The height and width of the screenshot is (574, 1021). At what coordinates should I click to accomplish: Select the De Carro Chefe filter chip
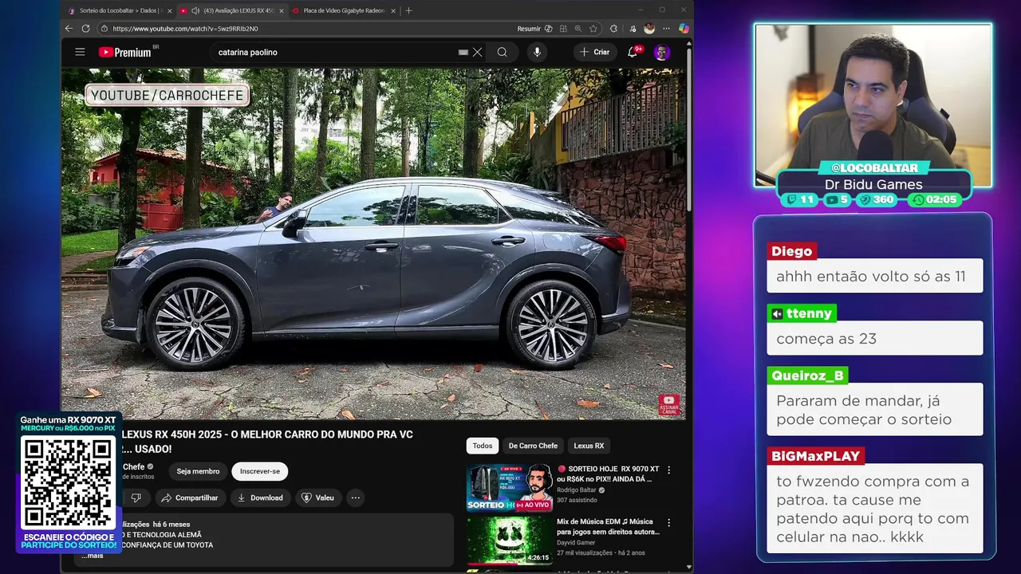pos(533,446)
